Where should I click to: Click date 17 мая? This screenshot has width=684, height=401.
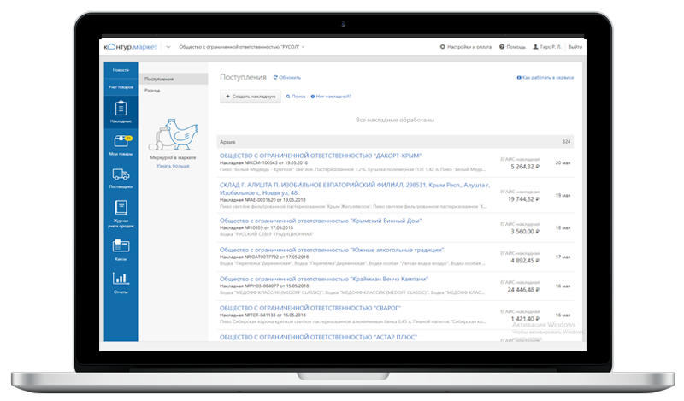[563, 257]
